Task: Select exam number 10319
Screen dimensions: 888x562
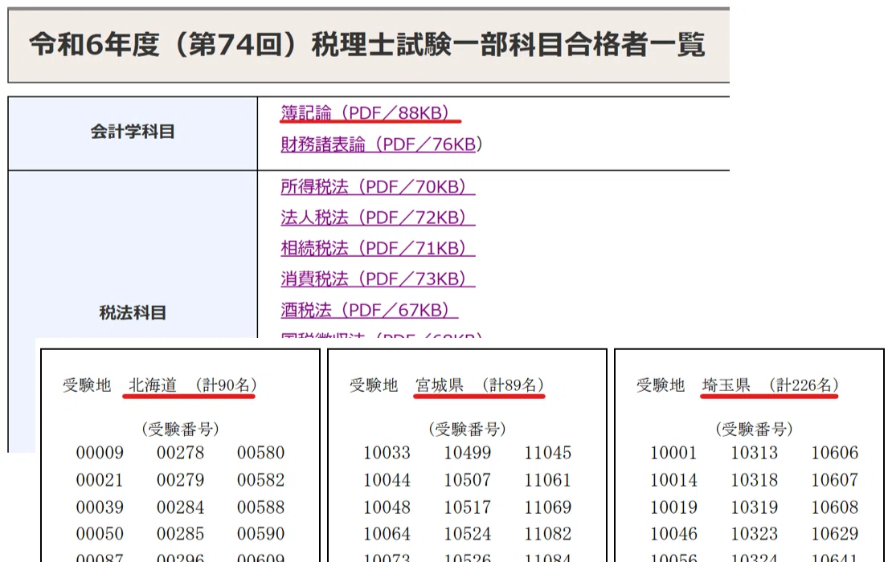Action: click(754, 507)
